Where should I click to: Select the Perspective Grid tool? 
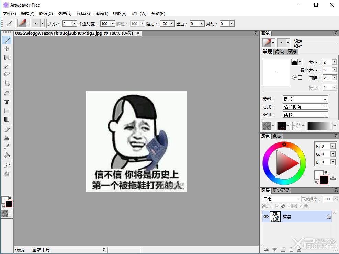(x=7, y=93)
